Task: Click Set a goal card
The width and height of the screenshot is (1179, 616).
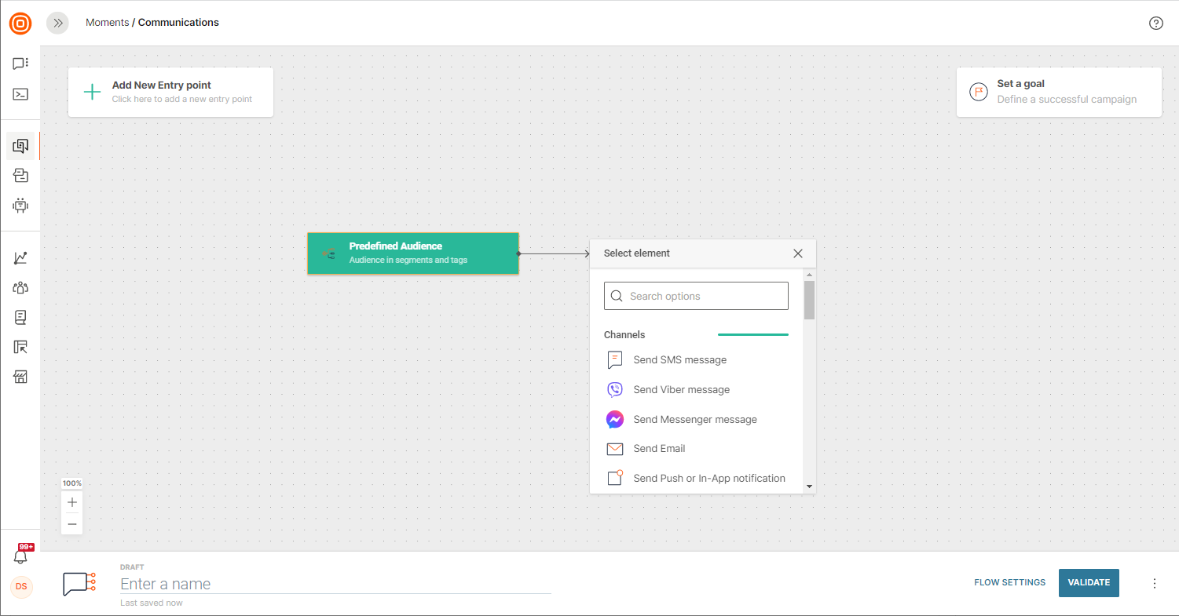Action: click(1058, 92)
